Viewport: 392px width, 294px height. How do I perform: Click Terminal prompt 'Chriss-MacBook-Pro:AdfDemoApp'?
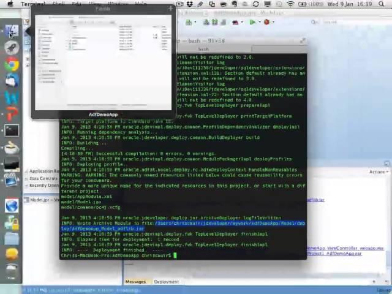[x=100, y=255]
